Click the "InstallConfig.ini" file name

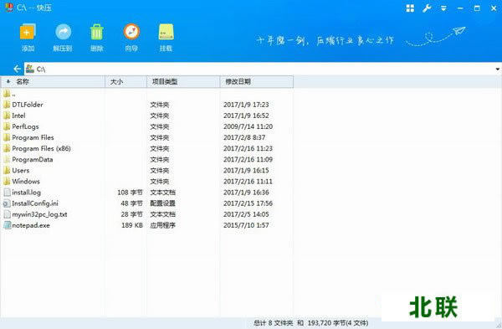coord(35,203)
